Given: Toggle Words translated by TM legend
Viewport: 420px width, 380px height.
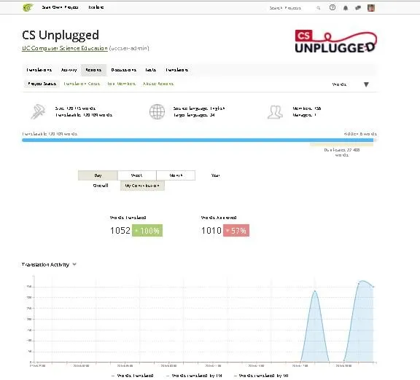Looking at the screenshot, I should click(x=194, y=376).
